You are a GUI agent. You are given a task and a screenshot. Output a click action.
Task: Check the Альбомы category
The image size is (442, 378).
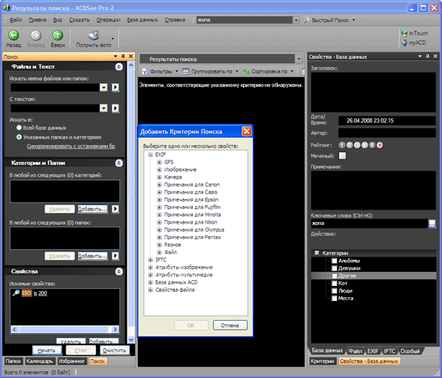pos(334,260)
